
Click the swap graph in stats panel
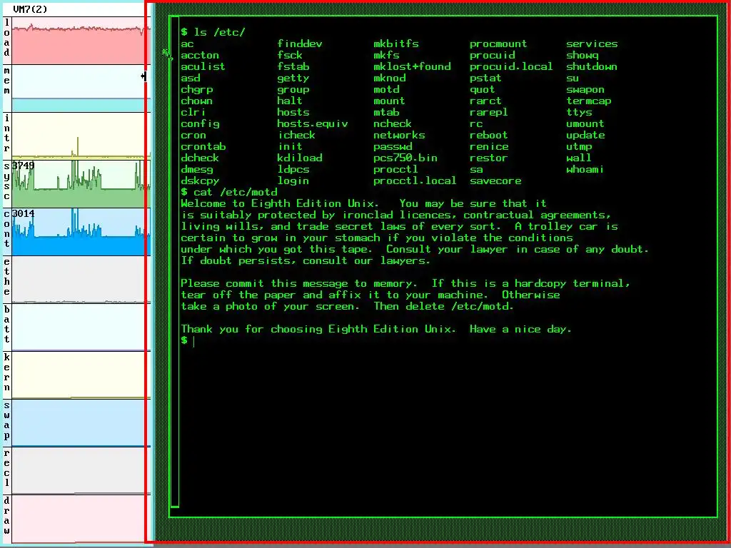(x=81, y=422)
